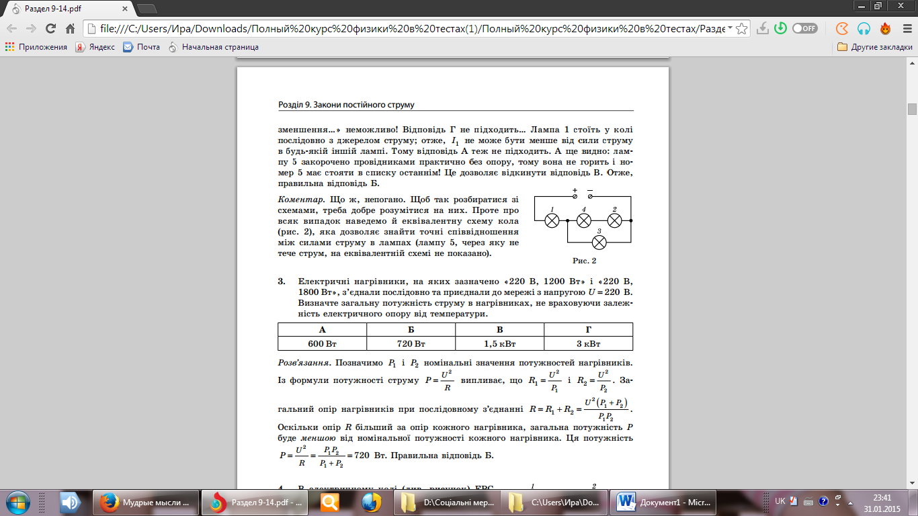This screenshot has width=918, height=516.
Task: Expand the address bar dropdown arrow
Action: [729, 28]
